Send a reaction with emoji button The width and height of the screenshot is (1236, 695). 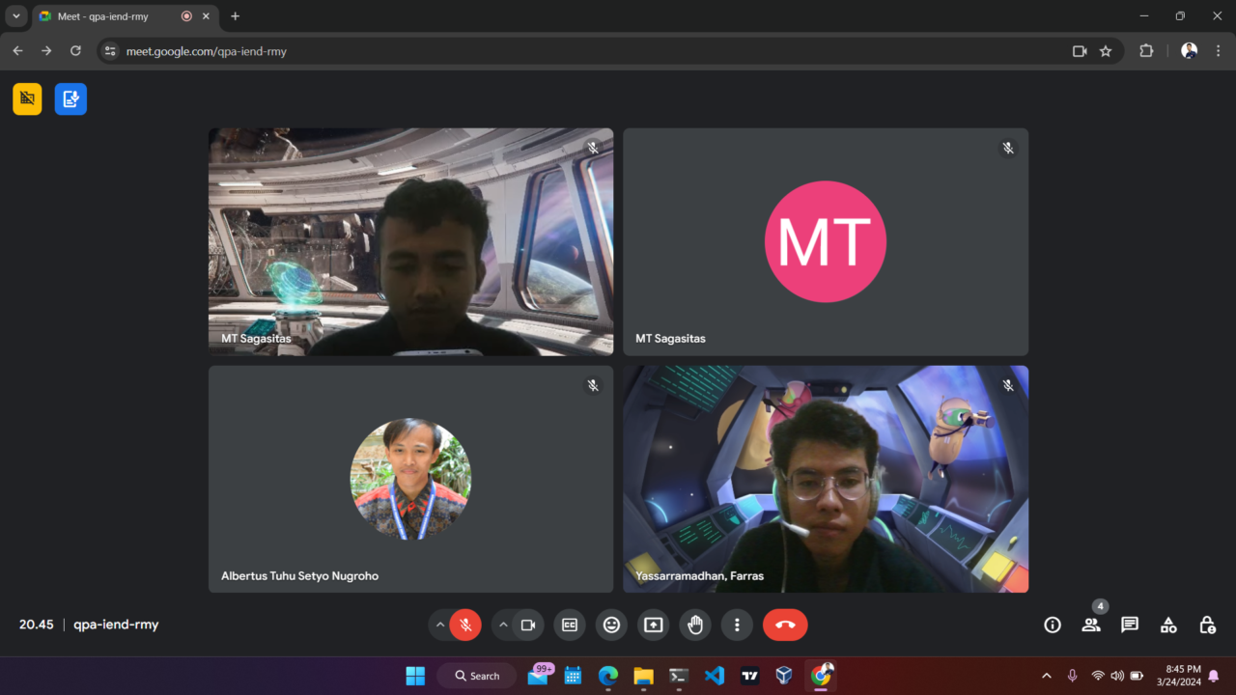[611, 625]
